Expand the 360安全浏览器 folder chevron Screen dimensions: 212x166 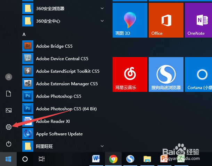(x=102, y=8)
